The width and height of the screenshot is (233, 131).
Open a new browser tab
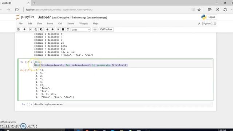(x=34, y=3)
